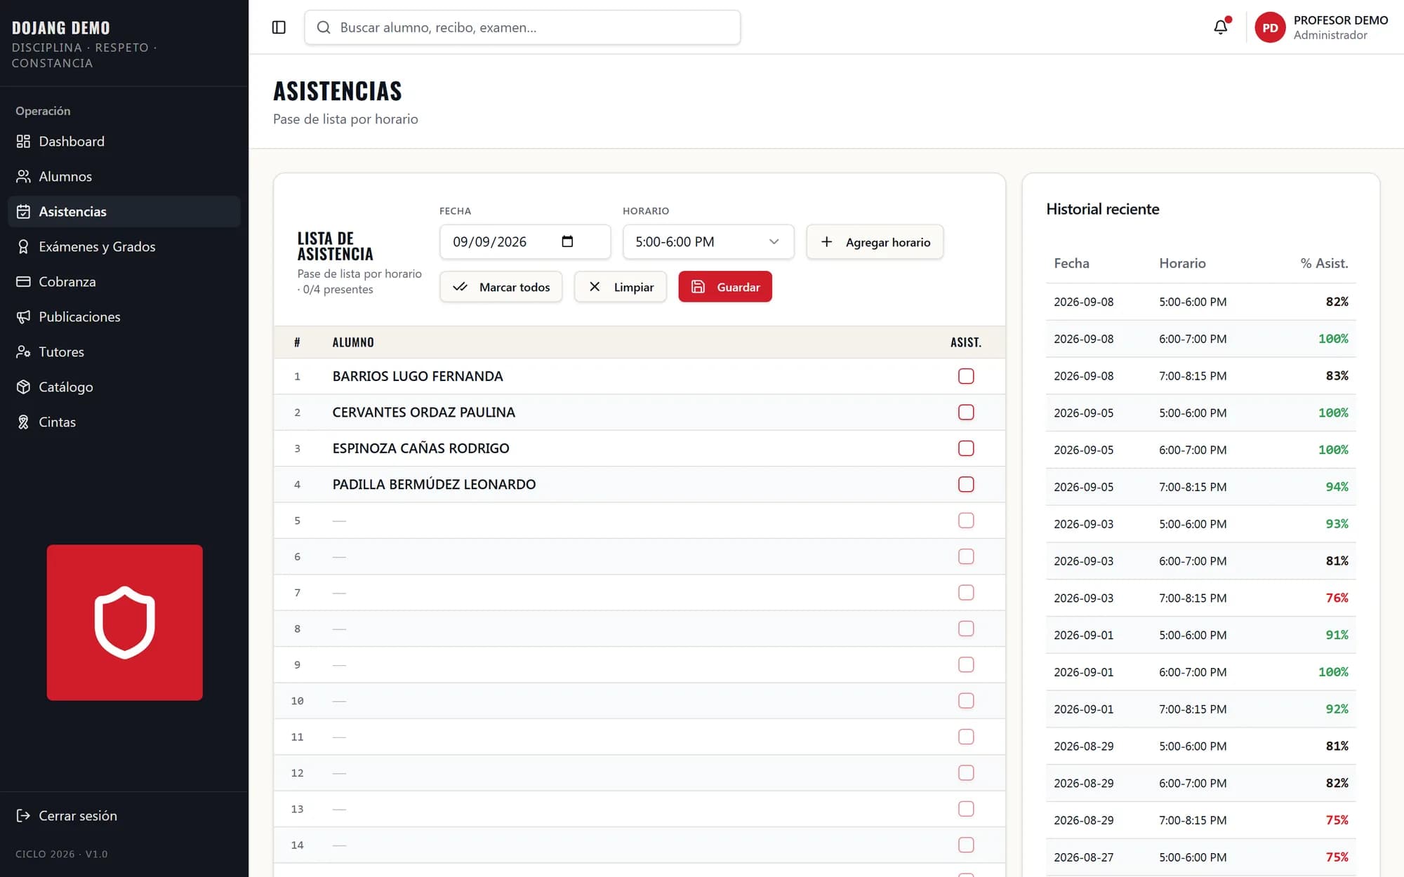Toggle the checkbox in row 10
Image resolution: width=1404 pixels, height=877 pixels.
point(966,701)
